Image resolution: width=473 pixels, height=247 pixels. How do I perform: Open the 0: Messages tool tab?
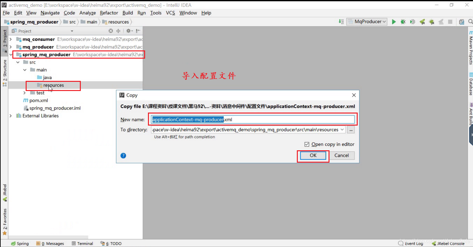pyautogui.click(x=50, y=244)
